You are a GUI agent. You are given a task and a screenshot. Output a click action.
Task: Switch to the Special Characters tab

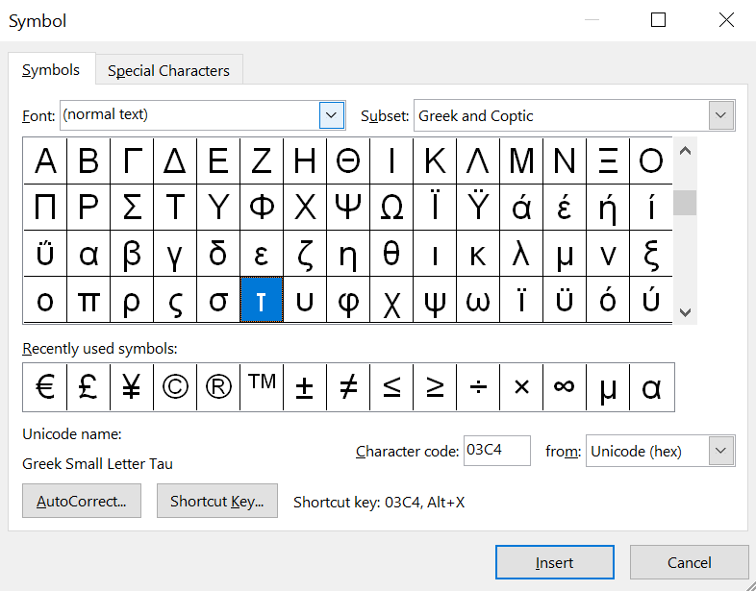(x=168, y=71)
